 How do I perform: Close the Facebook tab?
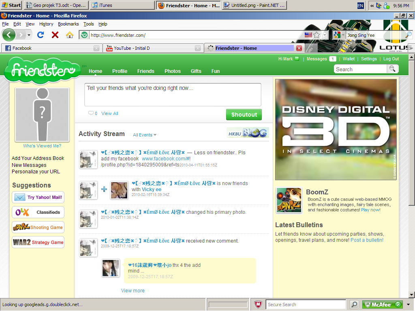coord(96,48)
